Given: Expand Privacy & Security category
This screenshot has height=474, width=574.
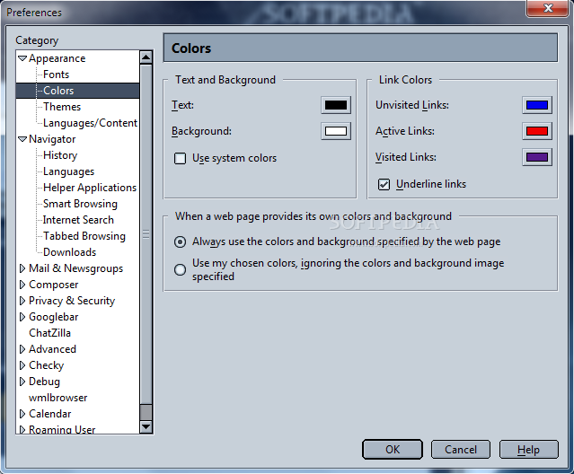Looking at the screenshot, I should click(22, 301).
